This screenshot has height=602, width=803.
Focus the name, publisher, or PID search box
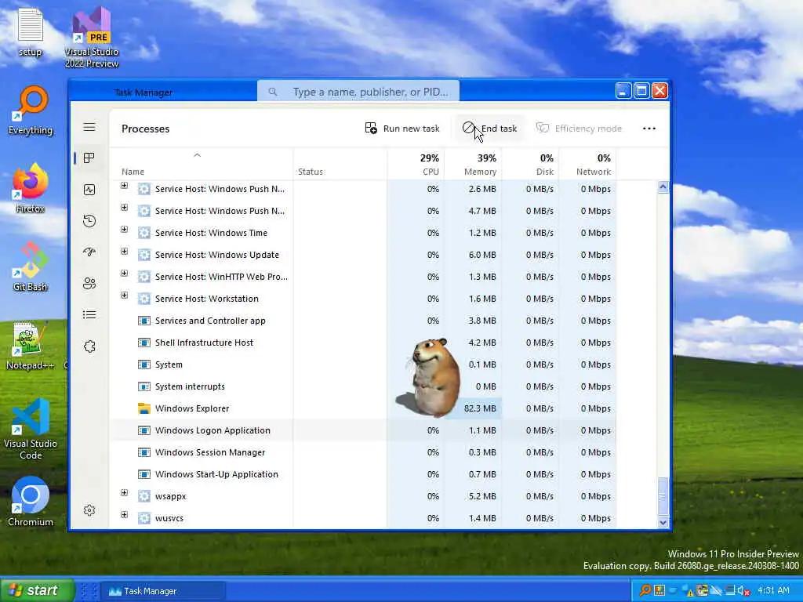point(358,92)
